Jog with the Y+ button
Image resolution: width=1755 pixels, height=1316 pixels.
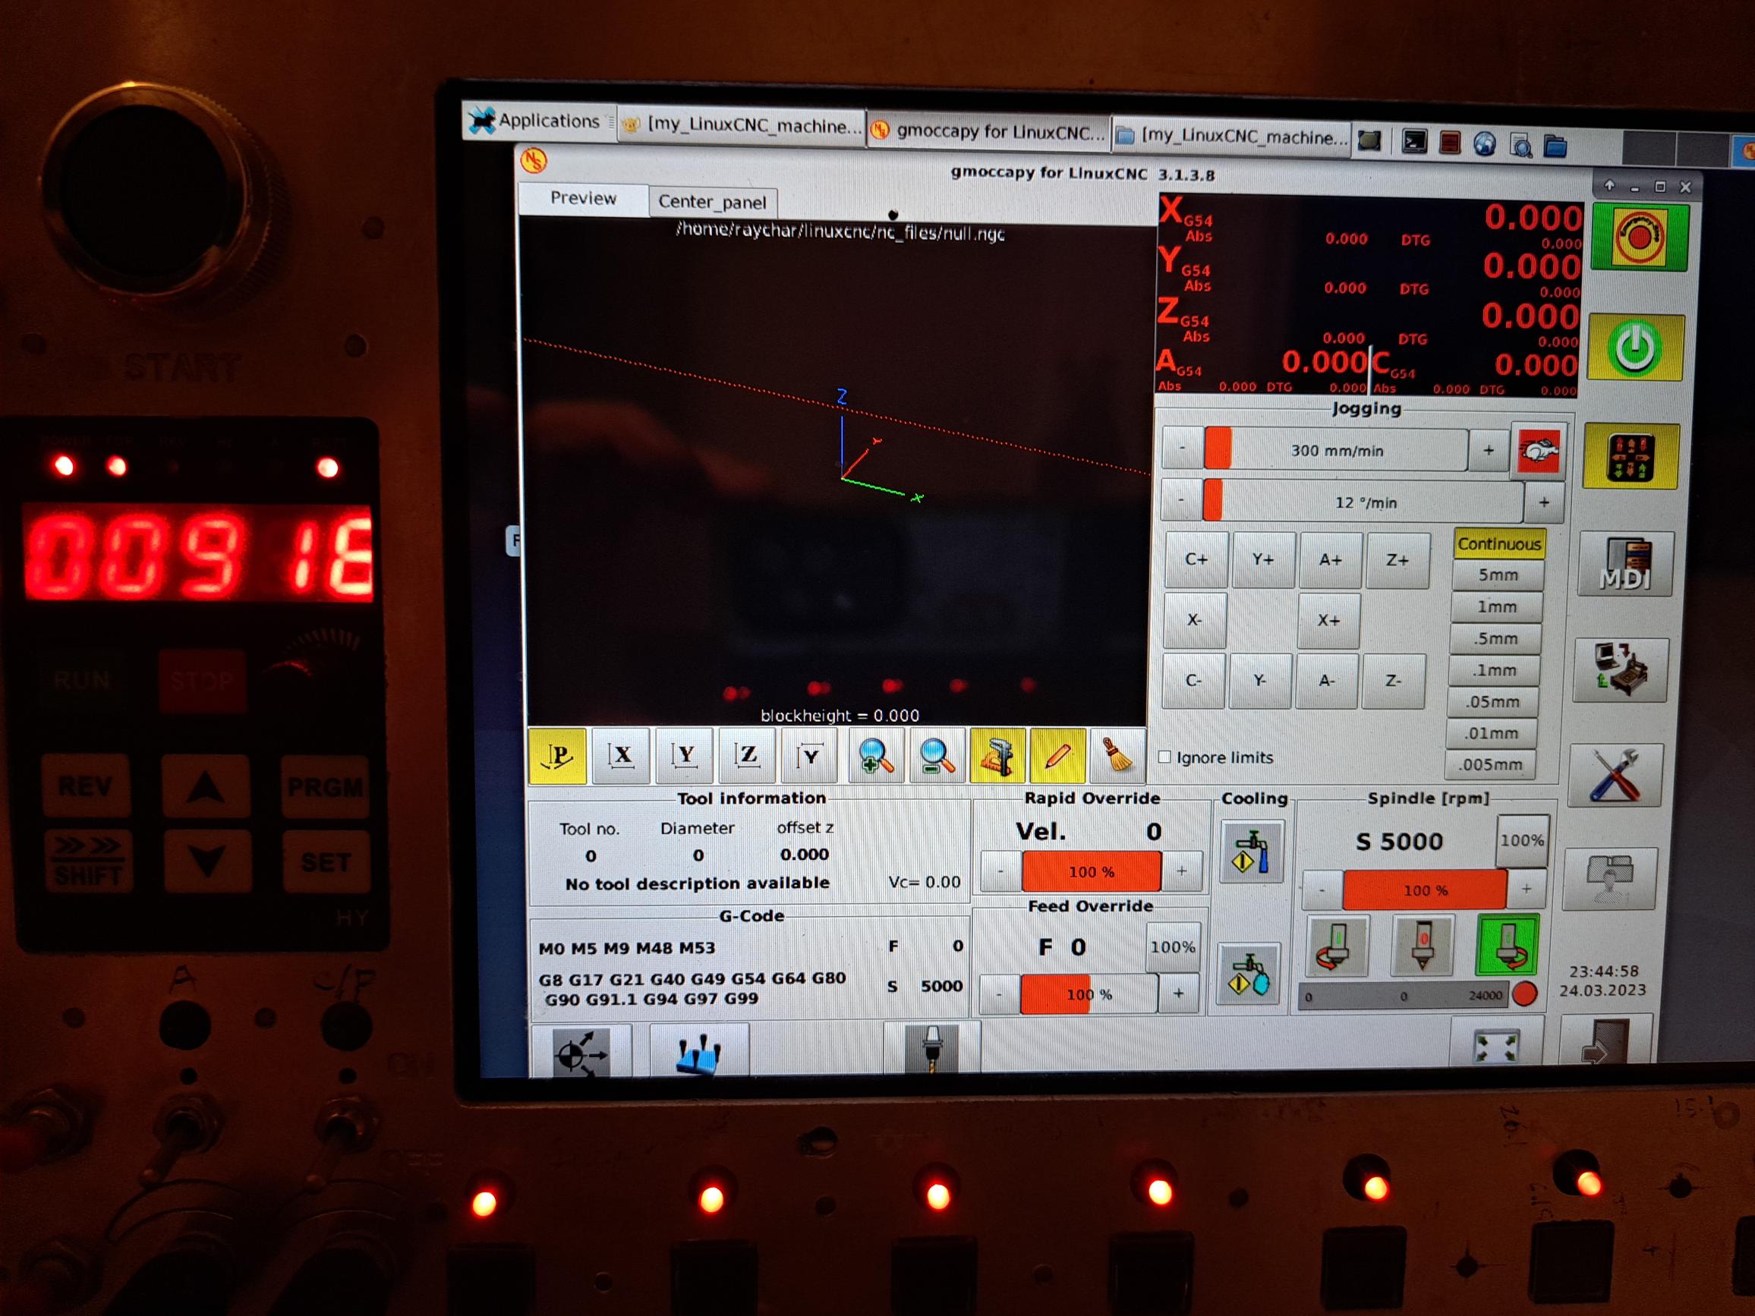1263,559
